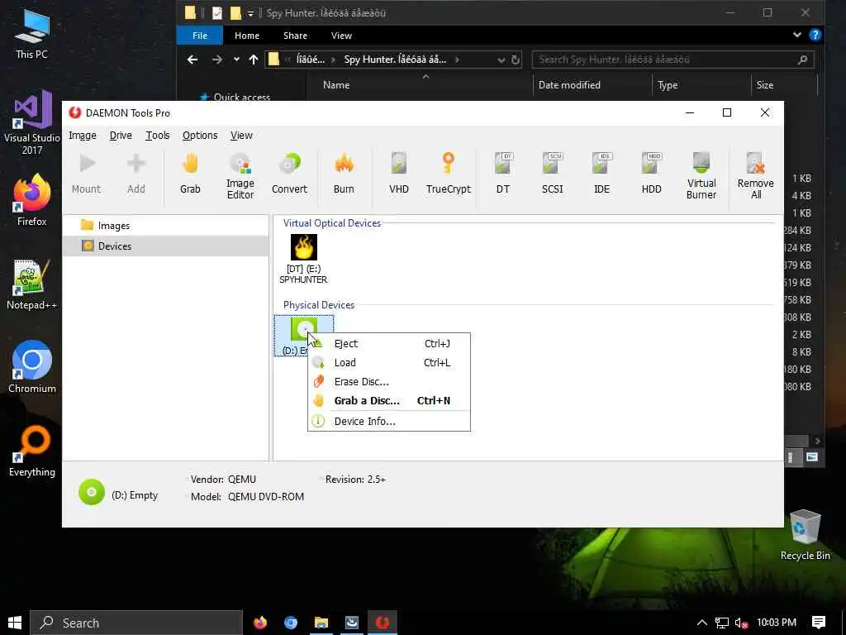Click Explorer's search box

673,60
